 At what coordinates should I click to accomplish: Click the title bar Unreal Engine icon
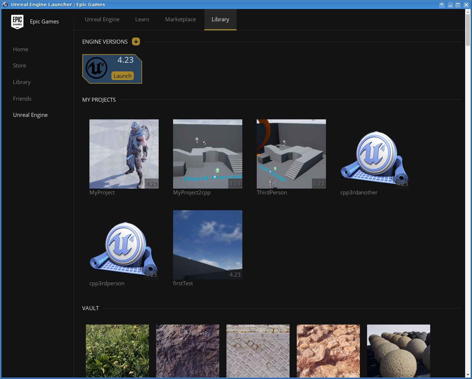(x=5, y=5)
